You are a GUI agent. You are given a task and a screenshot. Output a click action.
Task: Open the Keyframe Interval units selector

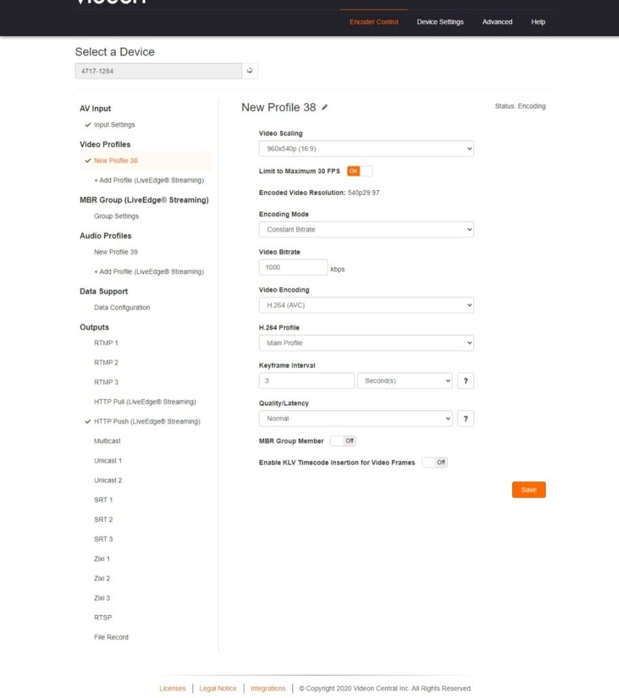pos(404,380)
